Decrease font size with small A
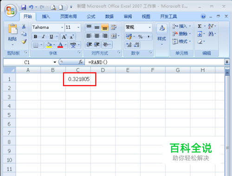 (72, 37)
